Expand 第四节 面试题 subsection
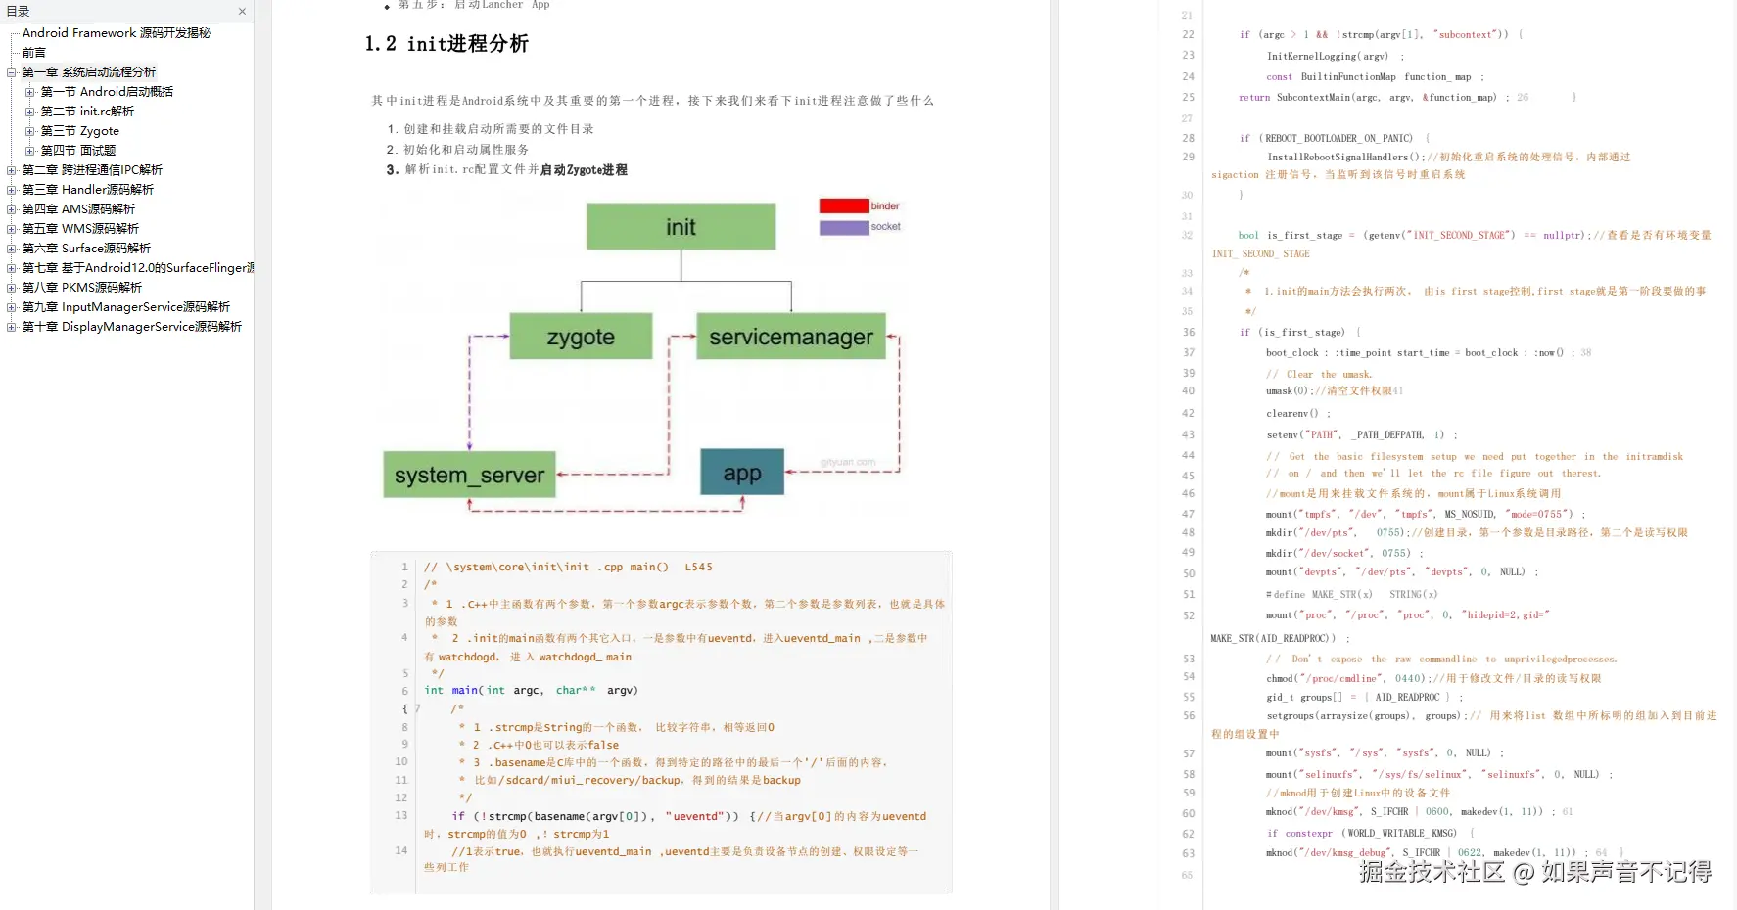 30,150
